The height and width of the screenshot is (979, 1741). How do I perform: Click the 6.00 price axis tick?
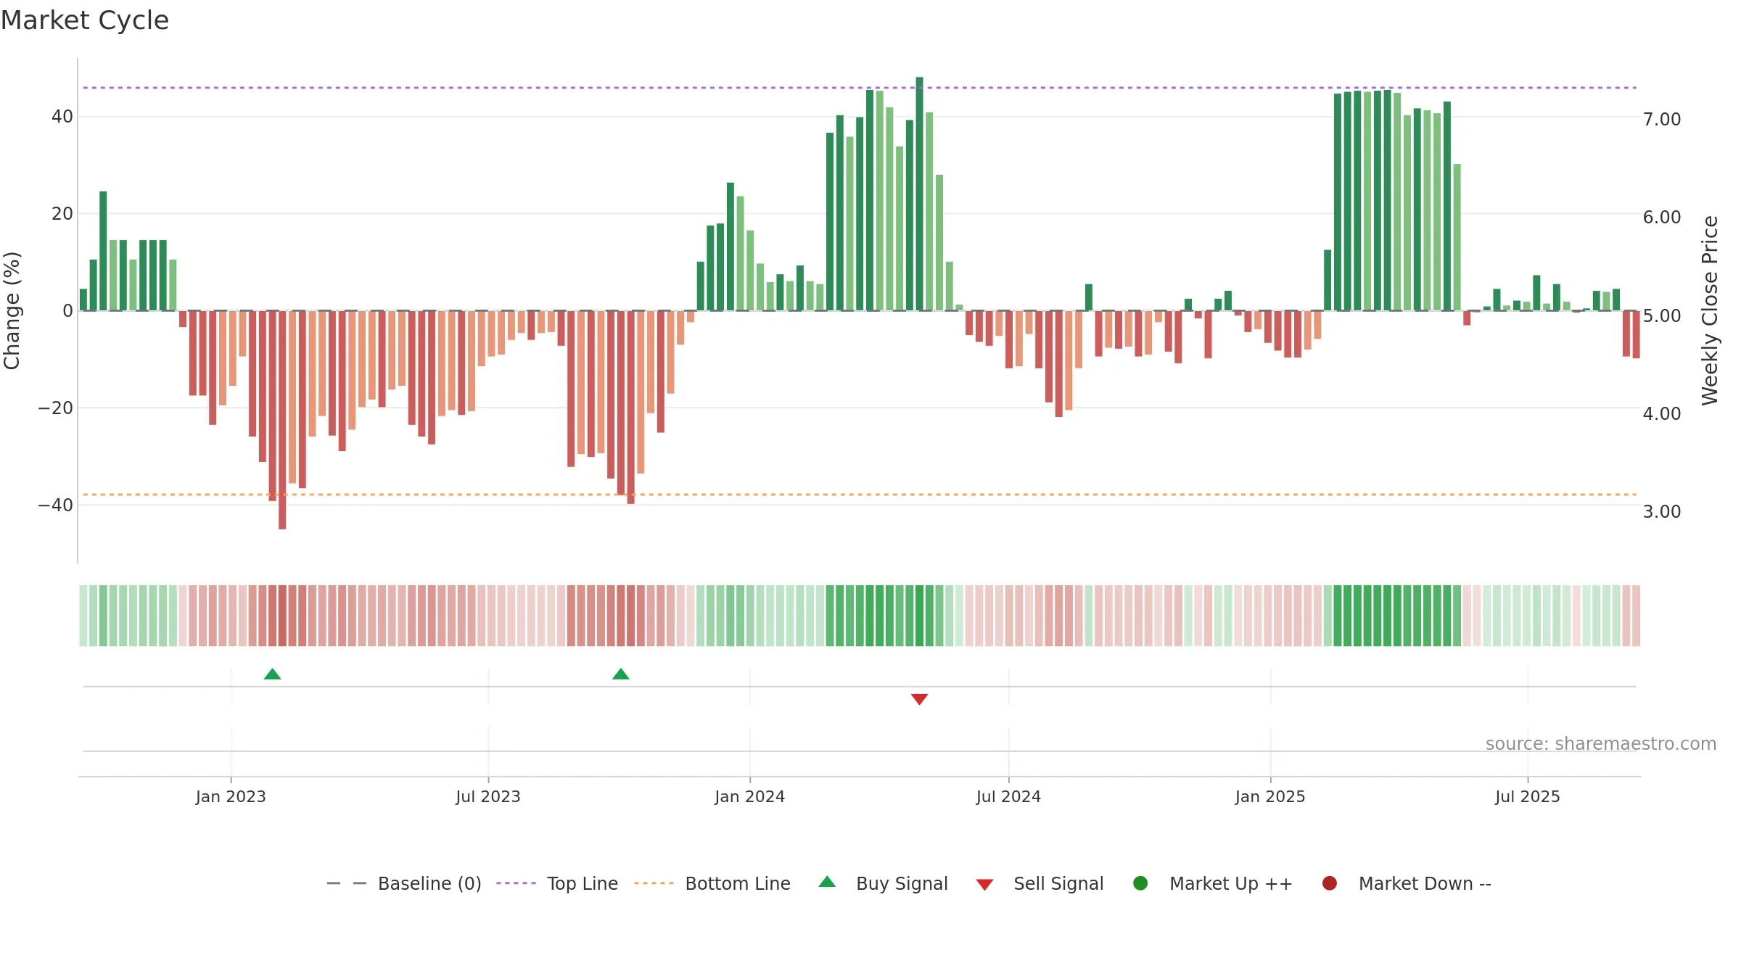(x=1662, y=217)
